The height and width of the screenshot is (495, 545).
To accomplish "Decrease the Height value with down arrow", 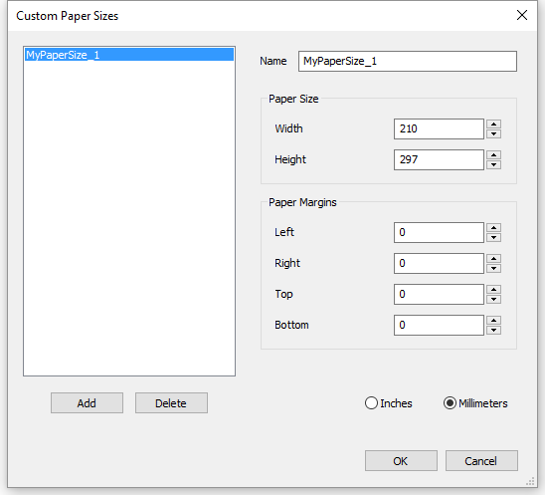I will [493, 164].
